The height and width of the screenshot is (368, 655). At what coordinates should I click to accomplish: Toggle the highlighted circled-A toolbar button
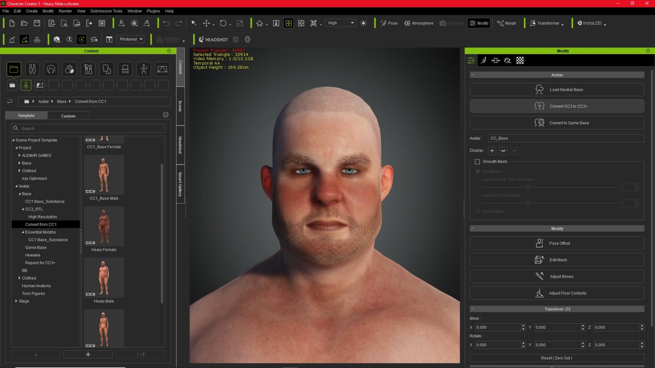pyautogui.click(x=82, y=40)
